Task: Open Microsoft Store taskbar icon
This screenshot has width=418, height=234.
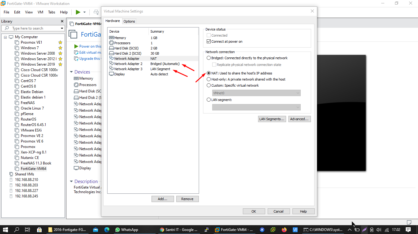Action: (39, 230)
